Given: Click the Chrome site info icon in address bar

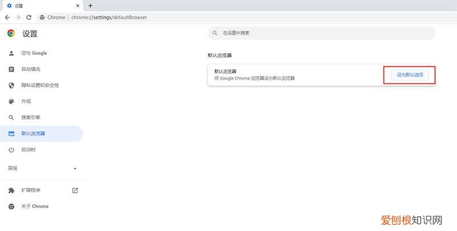Looking at the screenshot, I should point(42,18).
